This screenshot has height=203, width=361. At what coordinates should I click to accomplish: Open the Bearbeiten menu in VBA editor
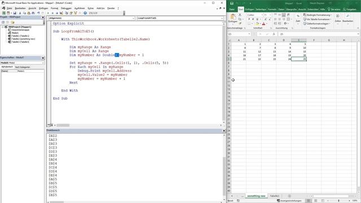pos(20,8)
